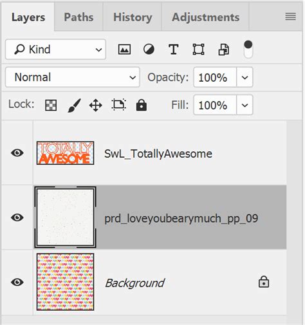
Task: Filter layers by smart objects icon
Action: [223, 50]
